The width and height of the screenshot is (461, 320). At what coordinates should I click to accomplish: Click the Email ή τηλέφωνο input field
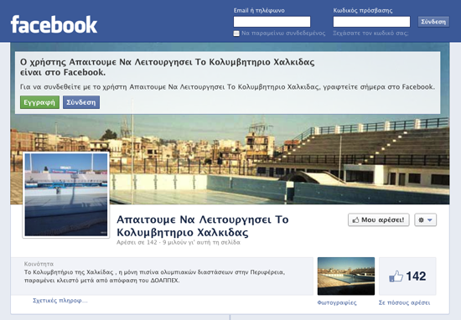[272, 22]
